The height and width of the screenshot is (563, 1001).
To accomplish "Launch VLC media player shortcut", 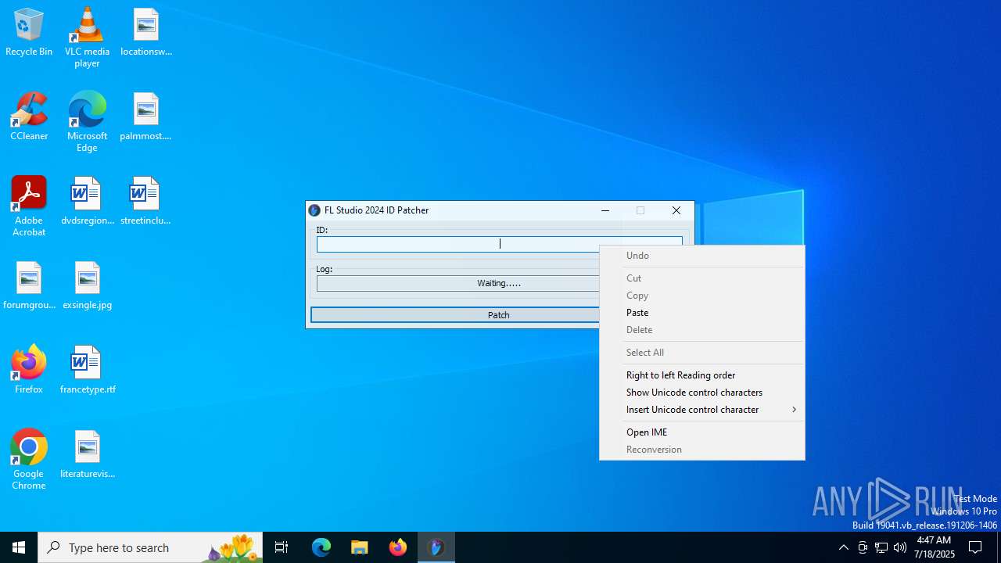I will (87, 38).
